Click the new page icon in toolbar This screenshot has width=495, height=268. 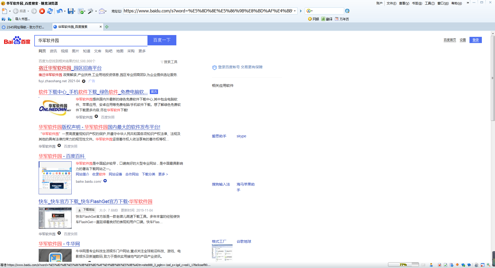tap(4, 11)
